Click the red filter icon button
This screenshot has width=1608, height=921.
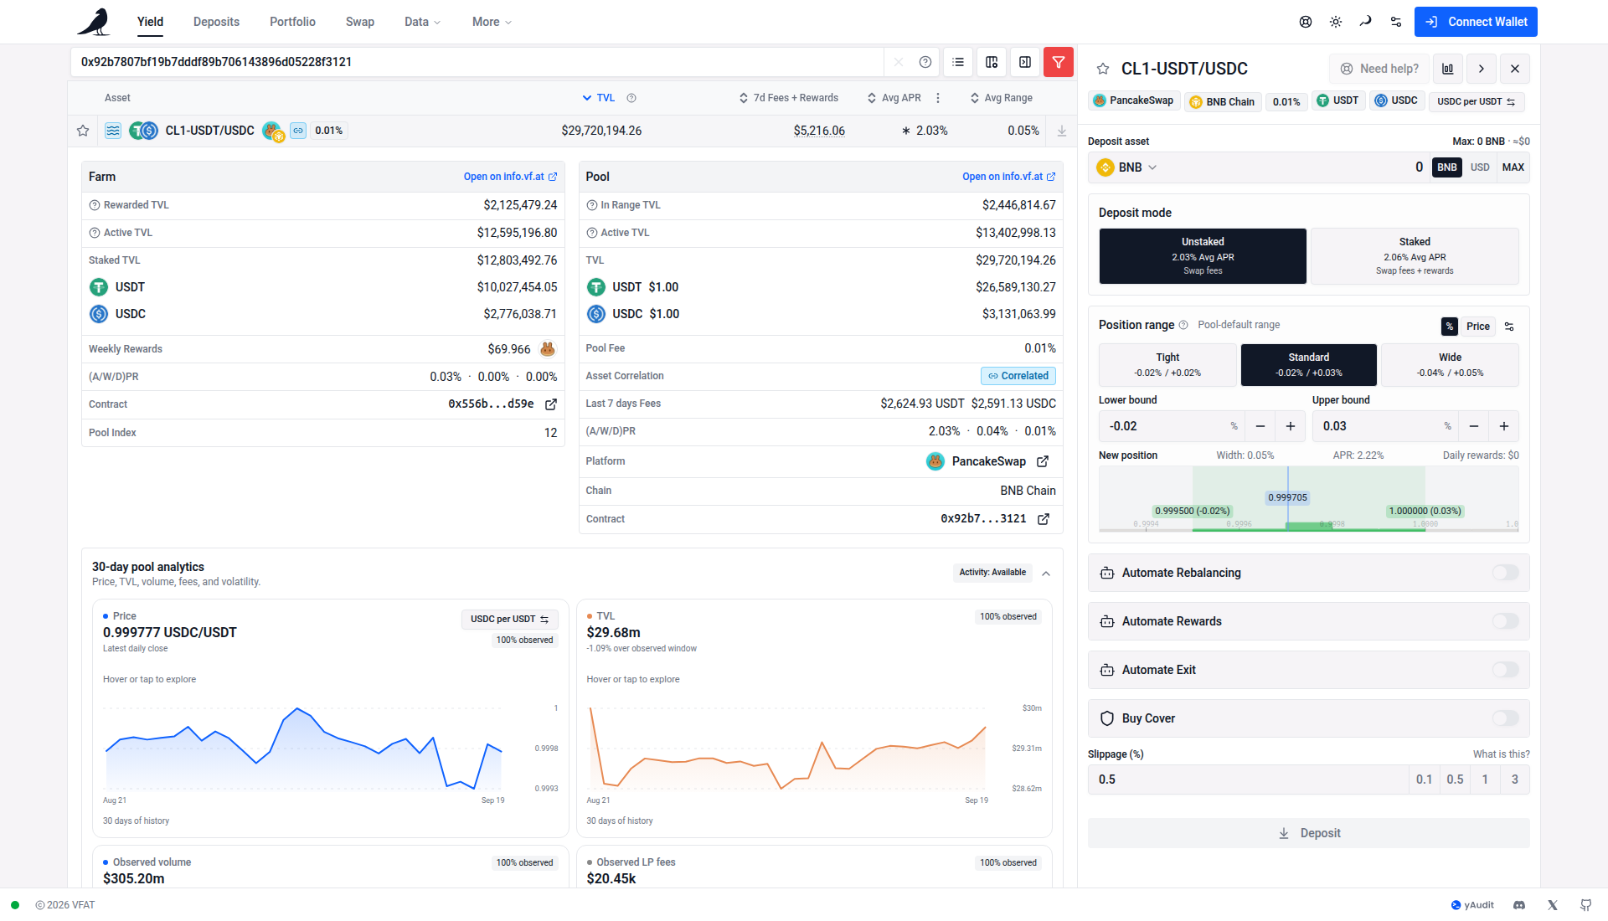click(1059, 62)
